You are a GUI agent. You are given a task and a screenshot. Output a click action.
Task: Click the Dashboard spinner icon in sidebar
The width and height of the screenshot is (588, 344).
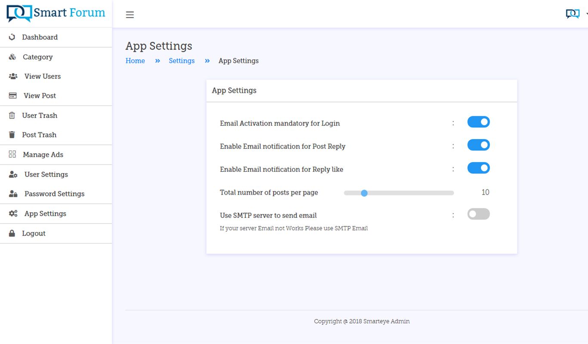pyautogui.click(x=12, y=37)
